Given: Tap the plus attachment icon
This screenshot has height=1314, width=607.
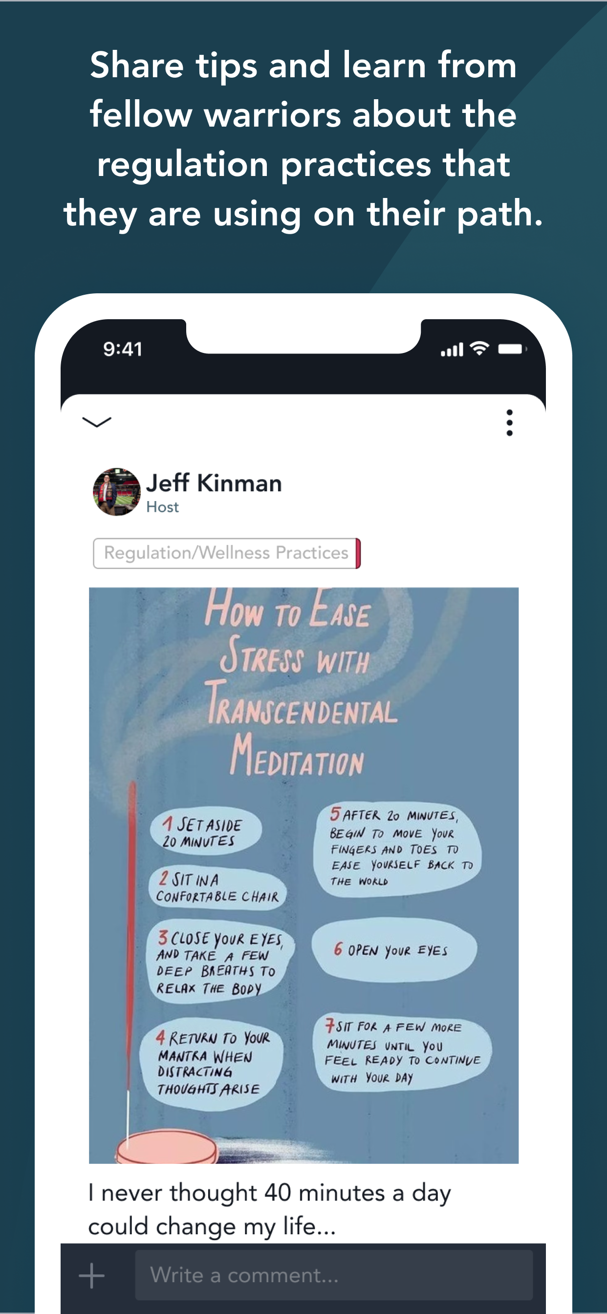Looking at the screenshot, I should (x=92, y=1276).
